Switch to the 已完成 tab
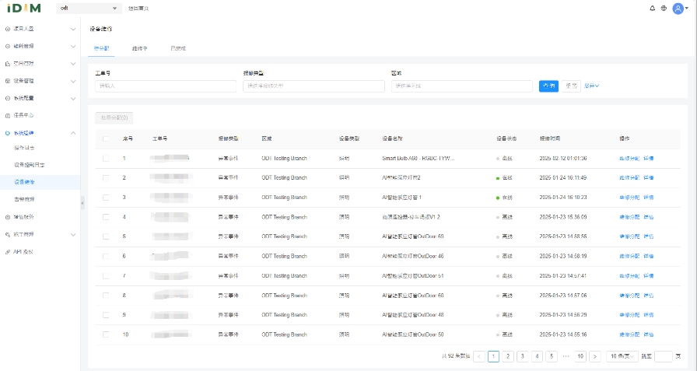Screen dimensions: 697x371 [178, 48]
